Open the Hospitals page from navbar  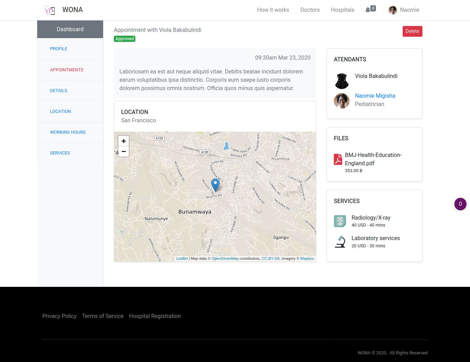342,10
